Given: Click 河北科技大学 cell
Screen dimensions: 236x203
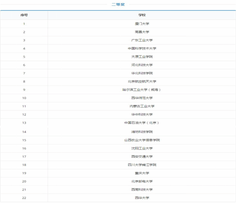Looking at the screenshot, I should point(142,65).
